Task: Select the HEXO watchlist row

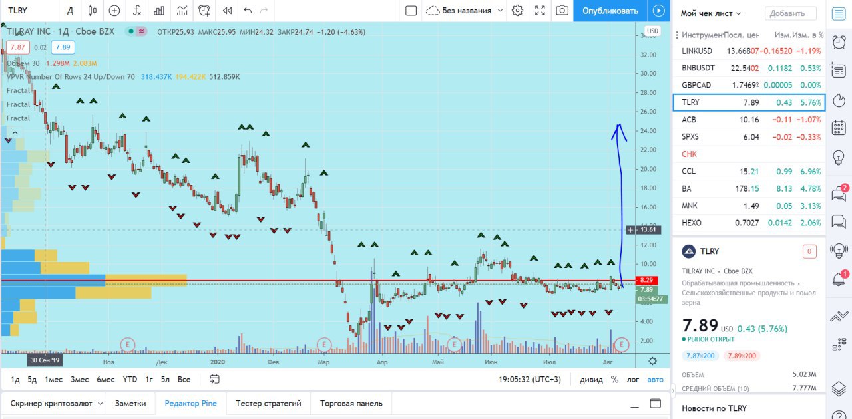Action: [x=749, y=223]
